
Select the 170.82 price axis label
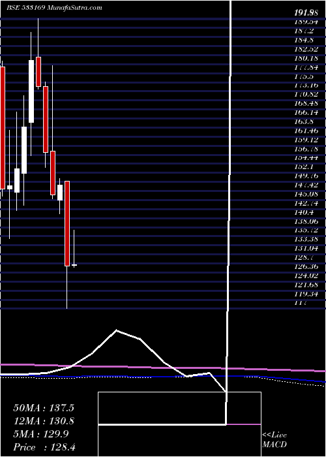(306, 94)
